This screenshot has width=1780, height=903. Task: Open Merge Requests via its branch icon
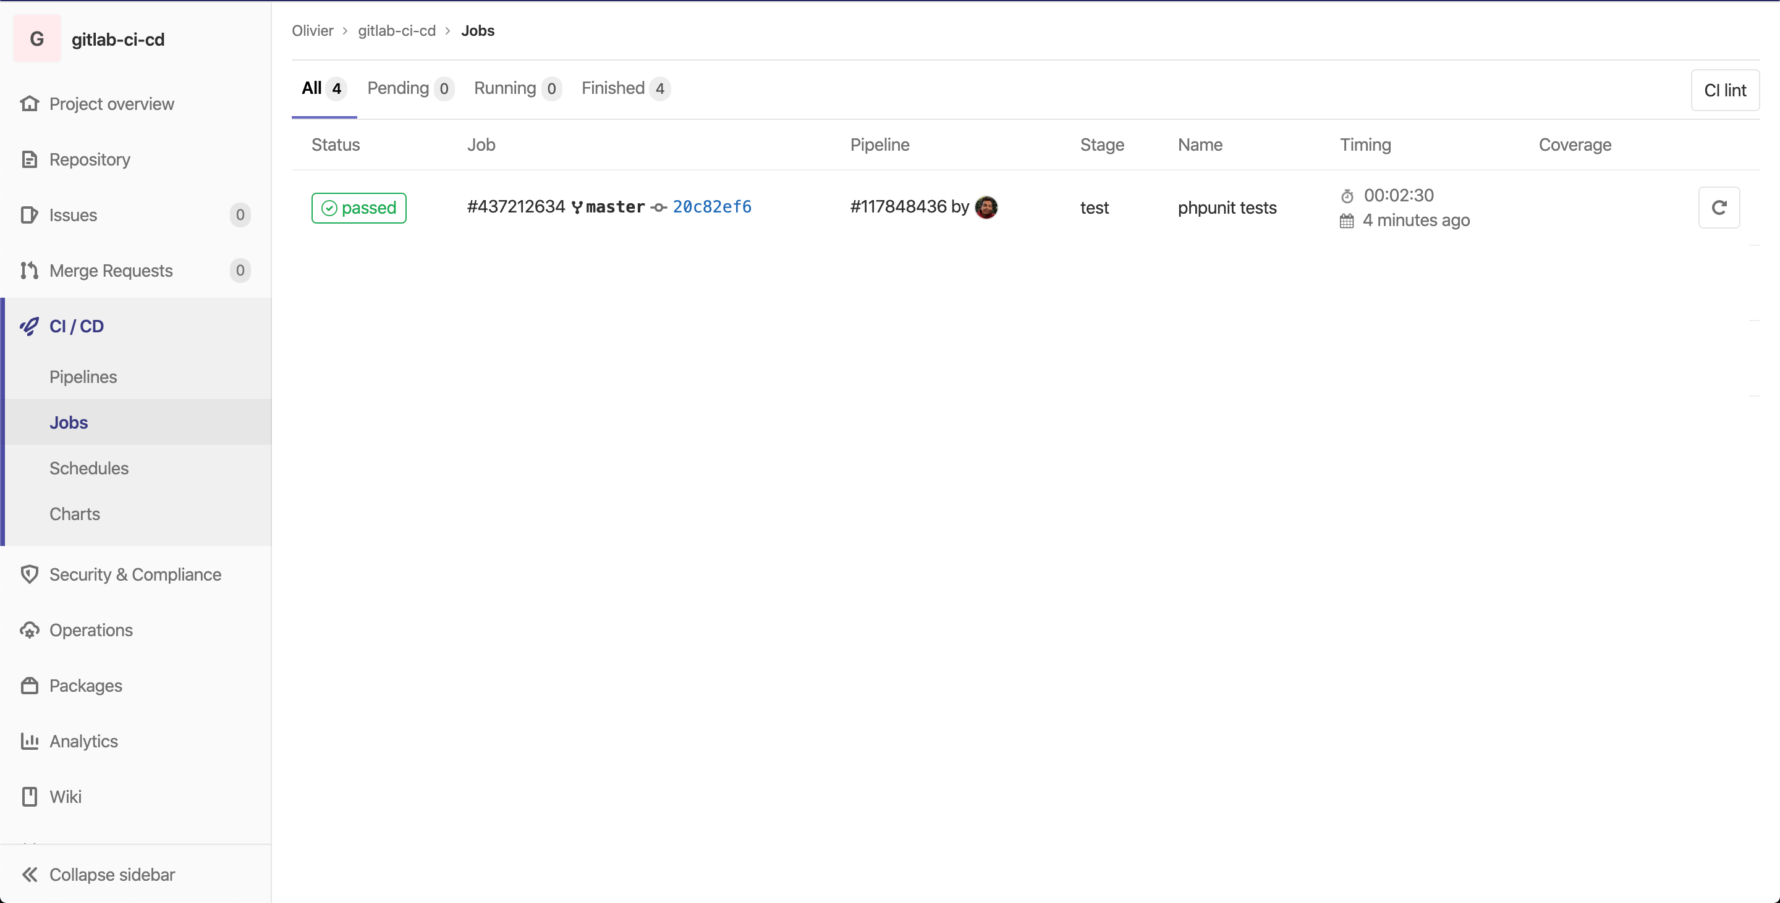(29, 271)
